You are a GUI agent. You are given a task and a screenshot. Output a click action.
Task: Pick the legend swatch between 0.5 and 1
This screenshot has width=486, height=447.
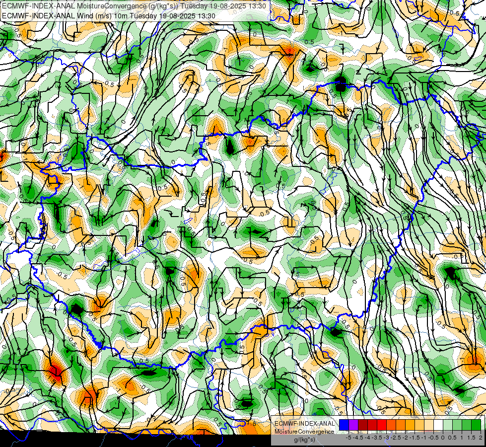pos(458,425)
